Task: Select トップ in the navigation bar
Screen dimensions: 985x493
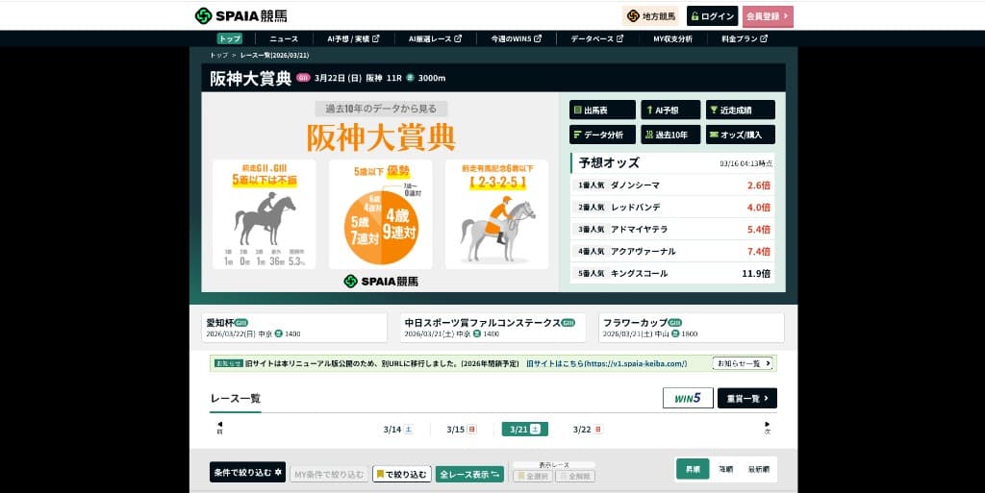Action: point(229,38)
